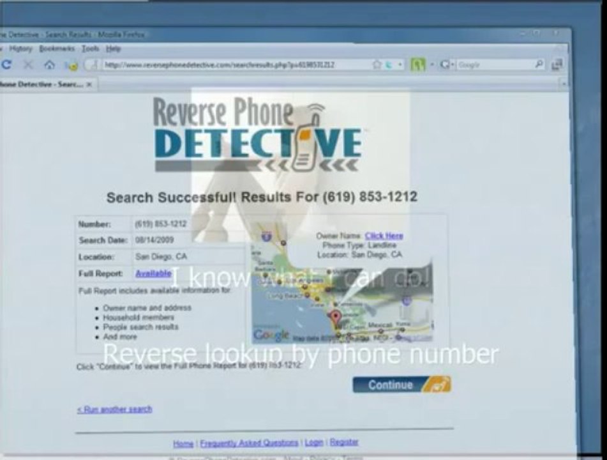Open the URL bar history dropdown
Screen dimensions: 607x460
[x=400, y=65]
